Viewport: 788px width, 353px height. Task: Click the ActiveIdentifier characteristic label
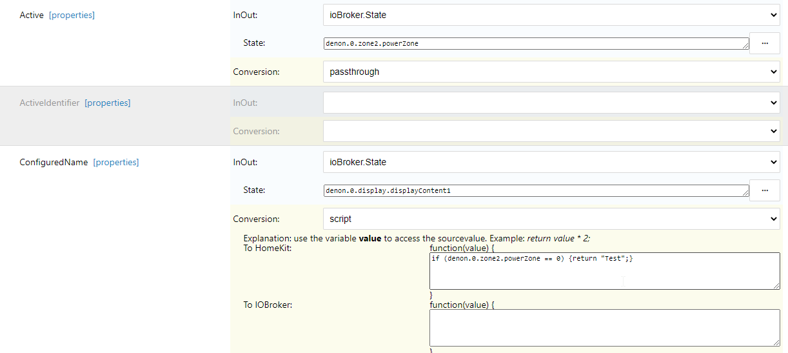(x=50, y=103)
